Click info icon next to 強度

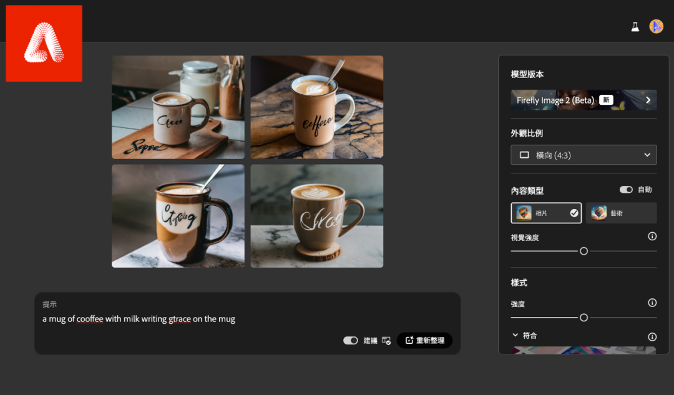pos(652,303)
